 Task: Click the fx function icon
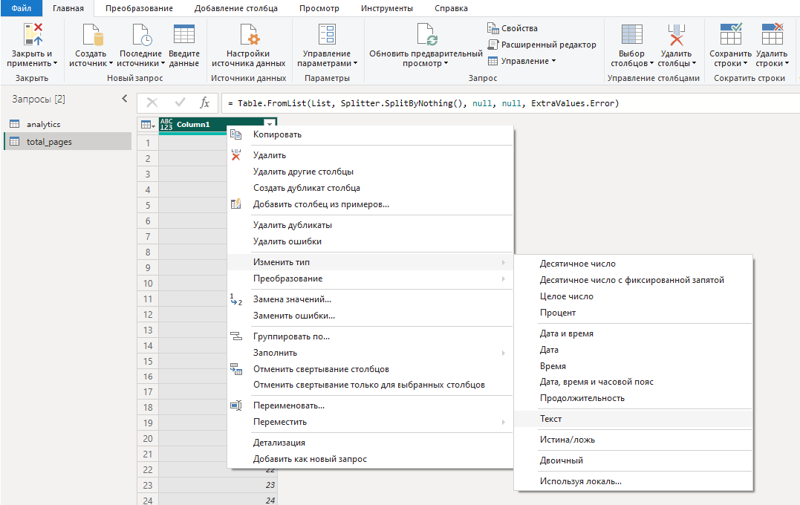tap(204, 102)
